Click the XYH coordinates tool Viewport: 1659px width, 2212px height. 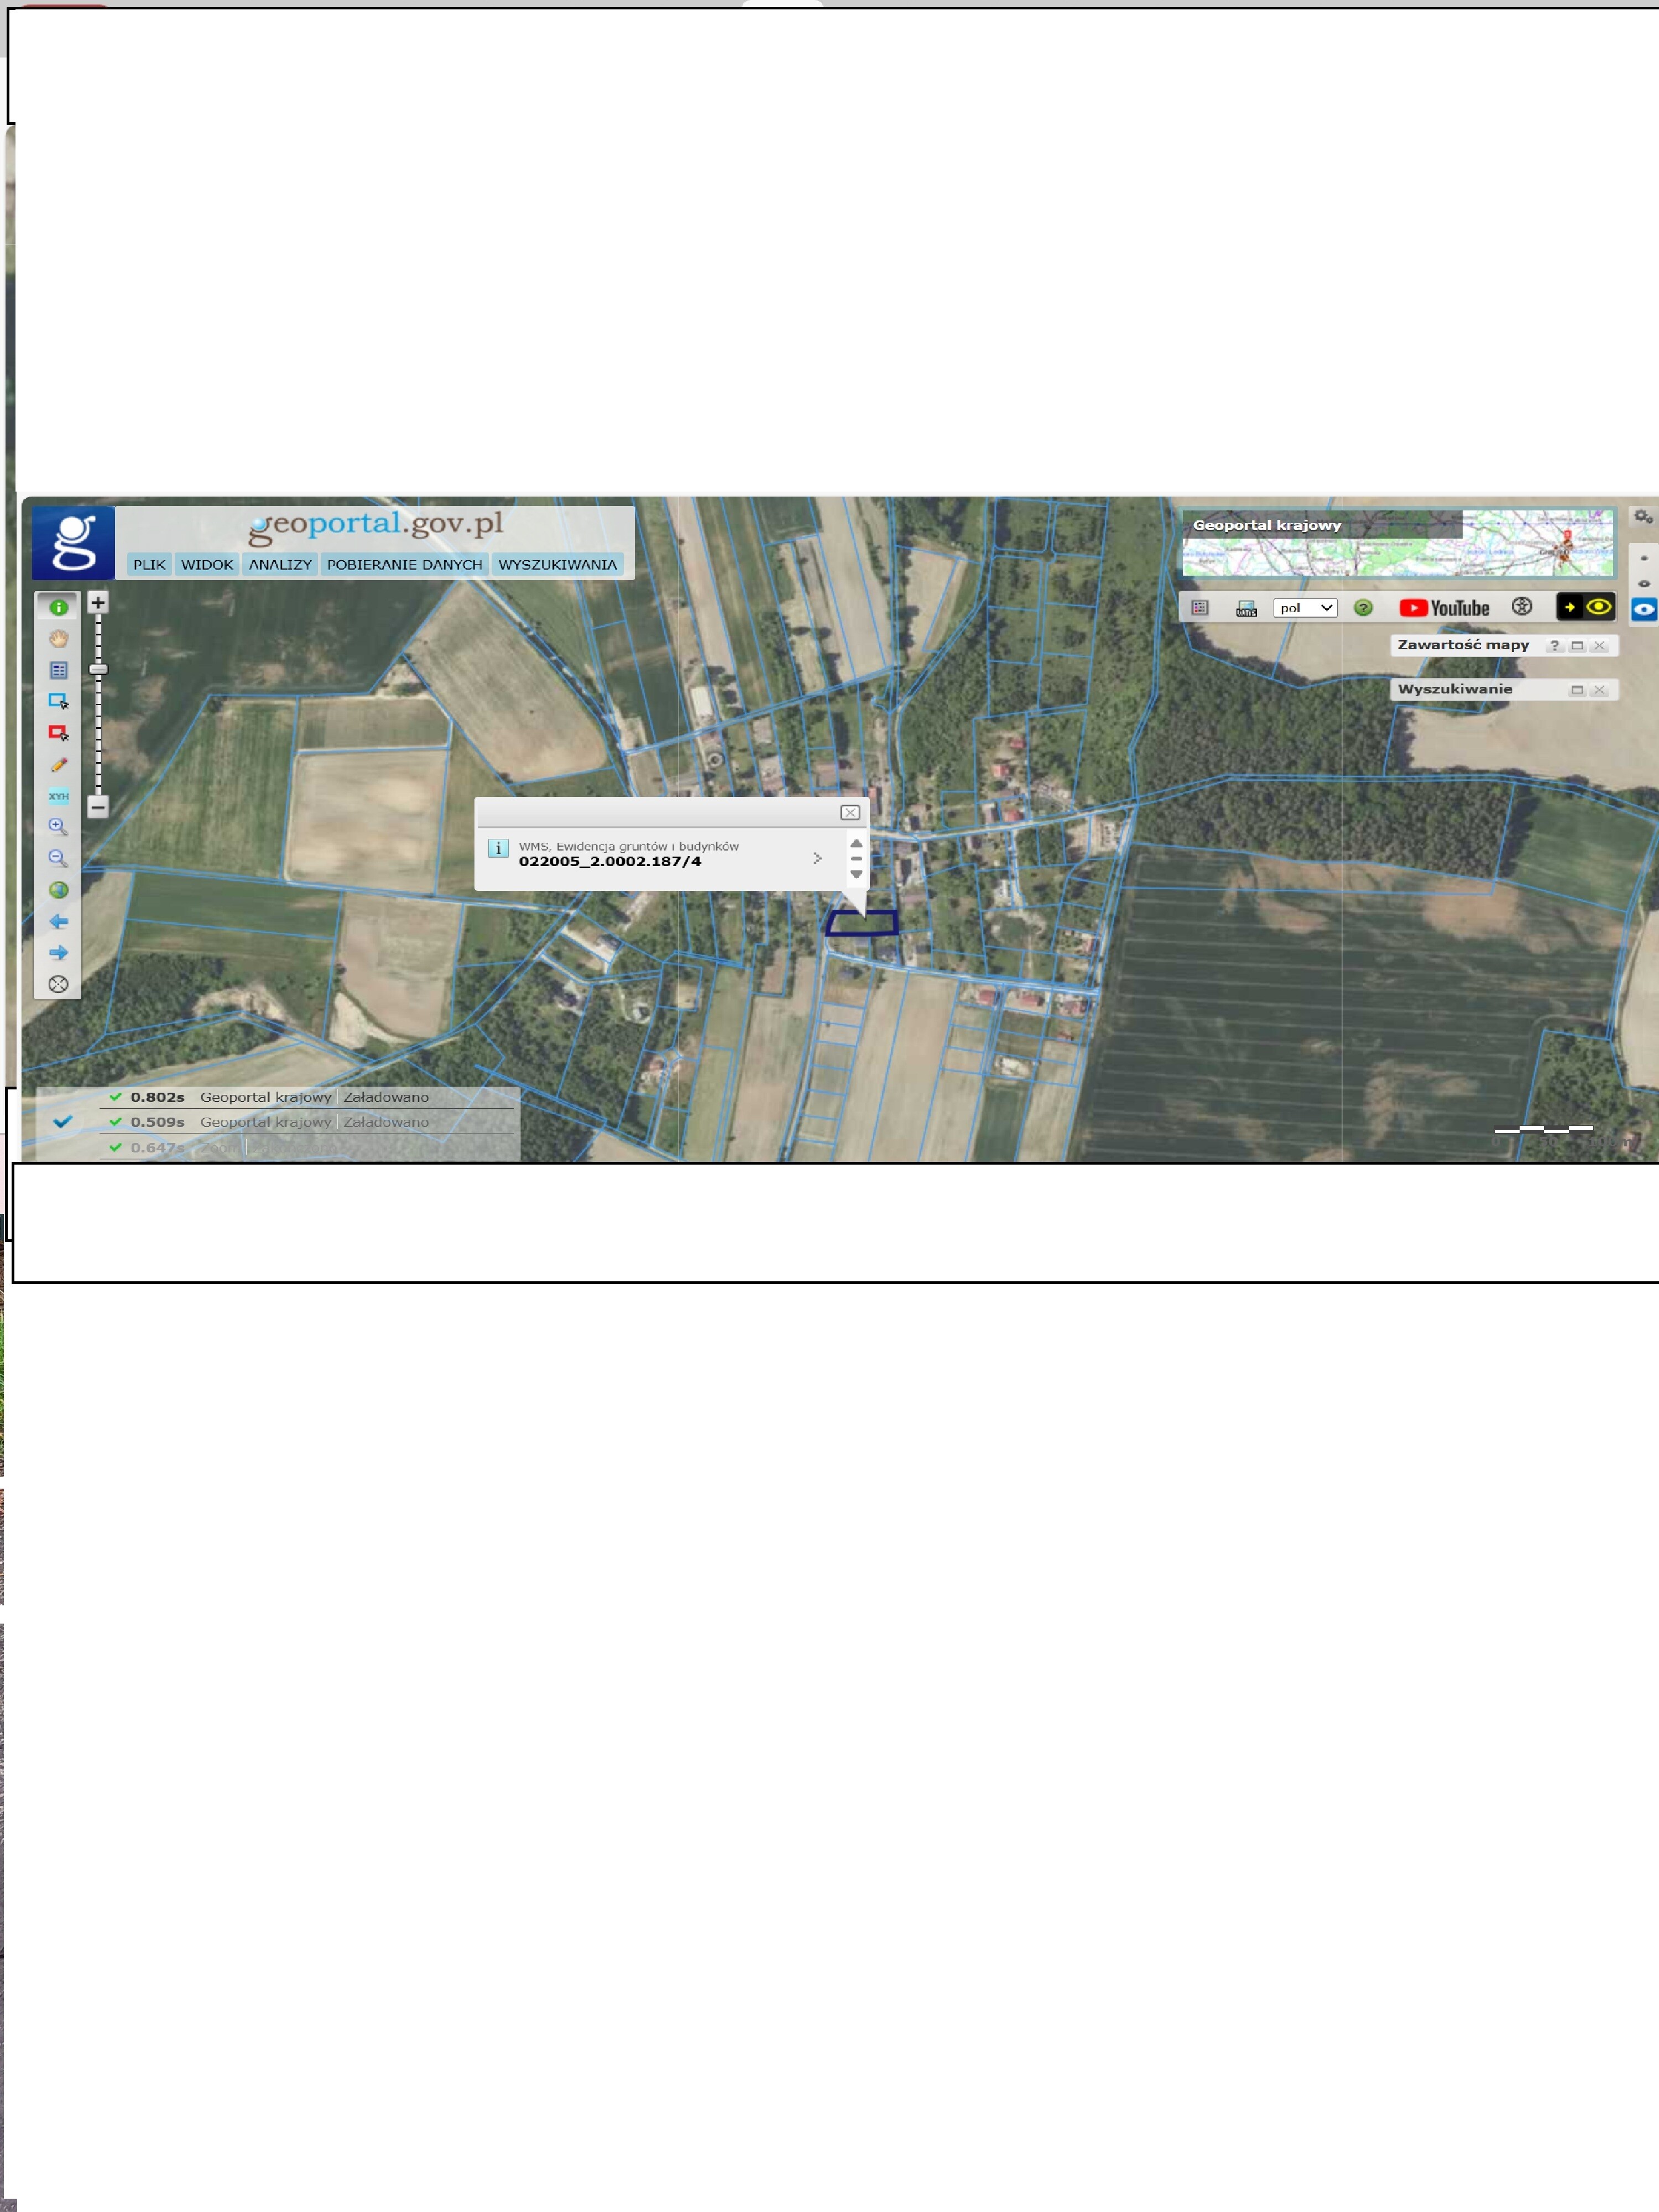pos(58,796)
